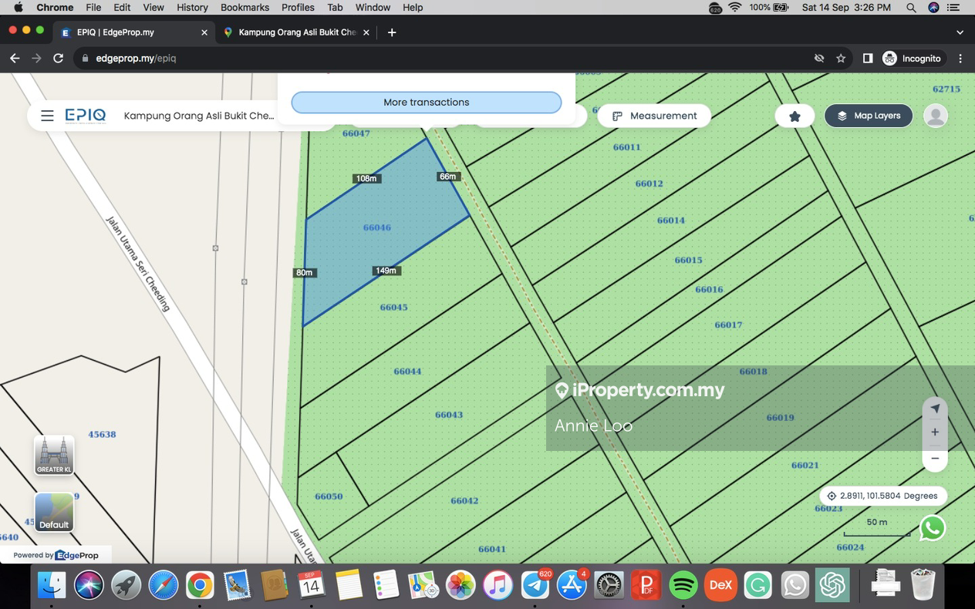Open the Map Layers panel

869,116
